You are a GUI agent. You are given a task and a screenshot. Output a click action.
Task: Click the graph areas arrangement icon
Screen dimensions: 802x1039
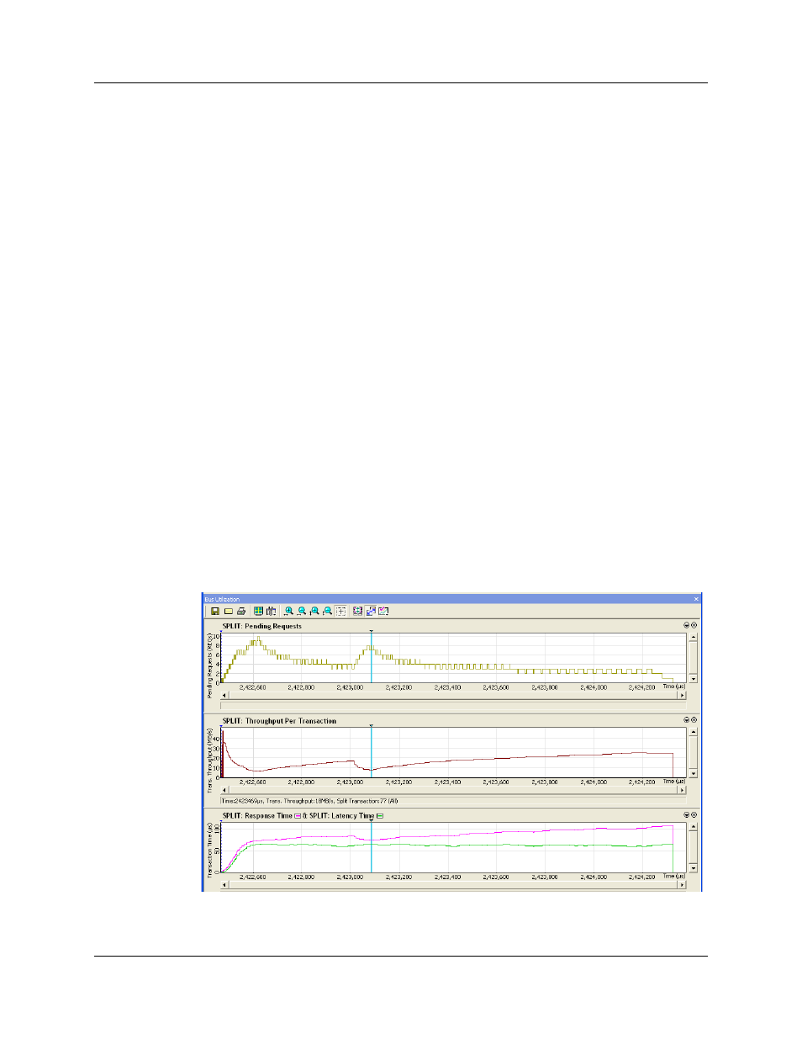click(371, 612)
